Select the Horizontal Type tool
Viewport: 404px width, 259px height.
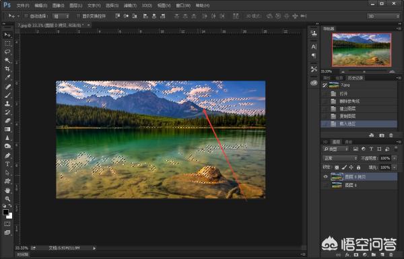point(7,164)
